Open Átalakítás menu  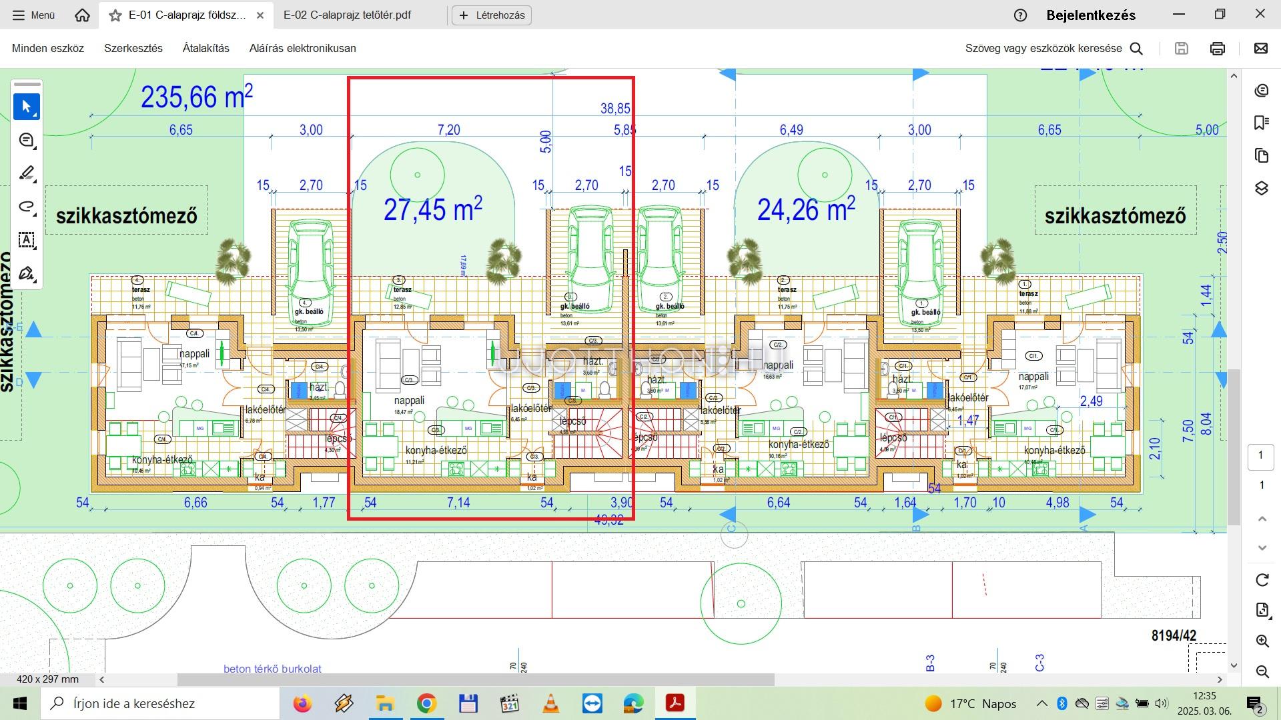pos(206,48)
